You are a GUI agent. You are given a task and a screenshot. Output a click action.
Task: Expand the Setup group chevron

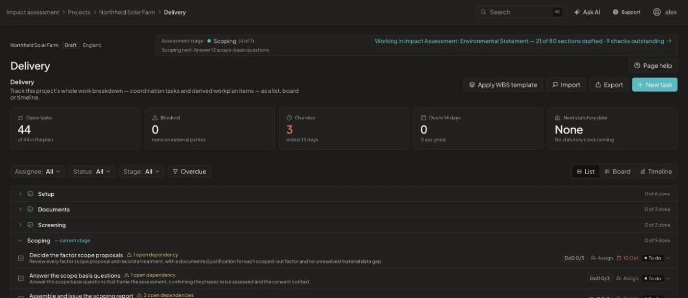click(20, 194)
